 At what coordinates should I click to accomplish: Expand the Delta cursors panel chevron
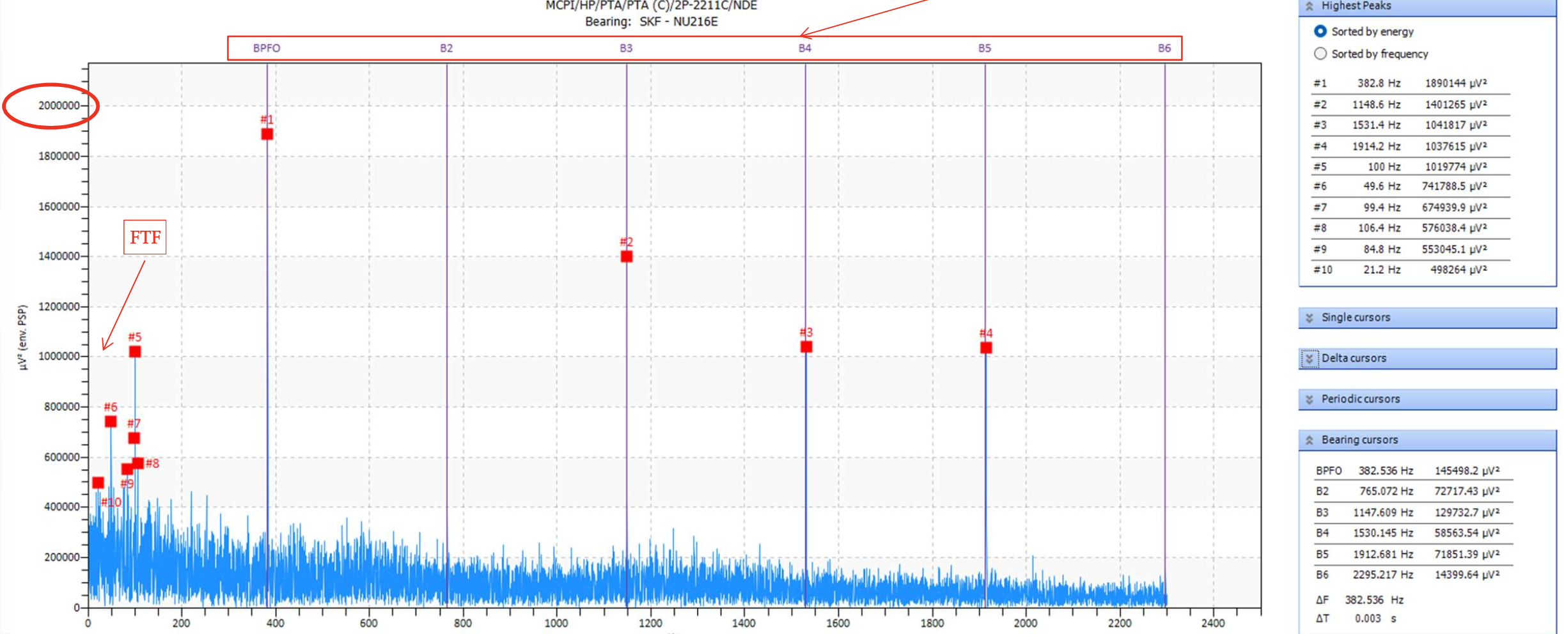coord(1310,359)
